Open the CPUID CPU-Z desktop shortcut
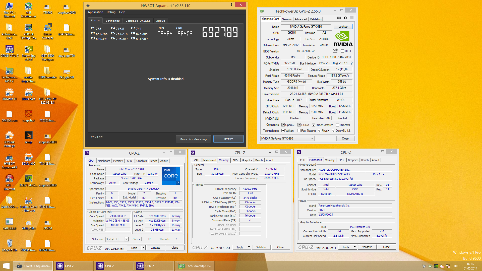 [10, 51]
